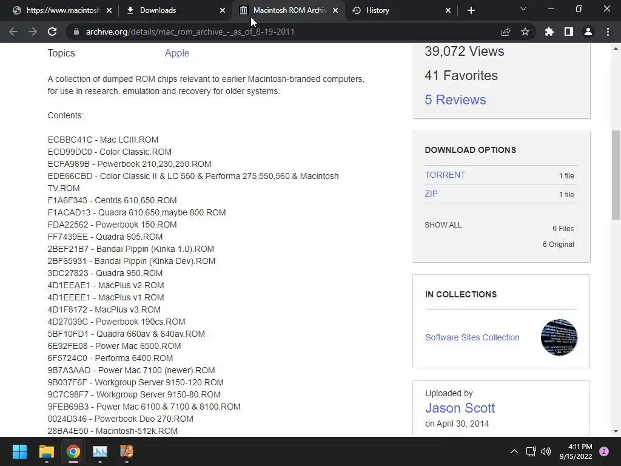
Task: Close the Macintosh ROM Archive tab
Action: coord(335,10)
